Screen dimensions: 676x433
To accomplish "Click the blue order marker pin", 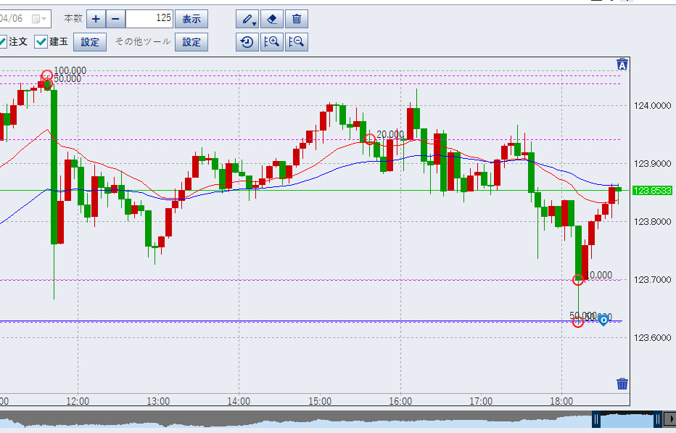I will (x=603, y=320).
